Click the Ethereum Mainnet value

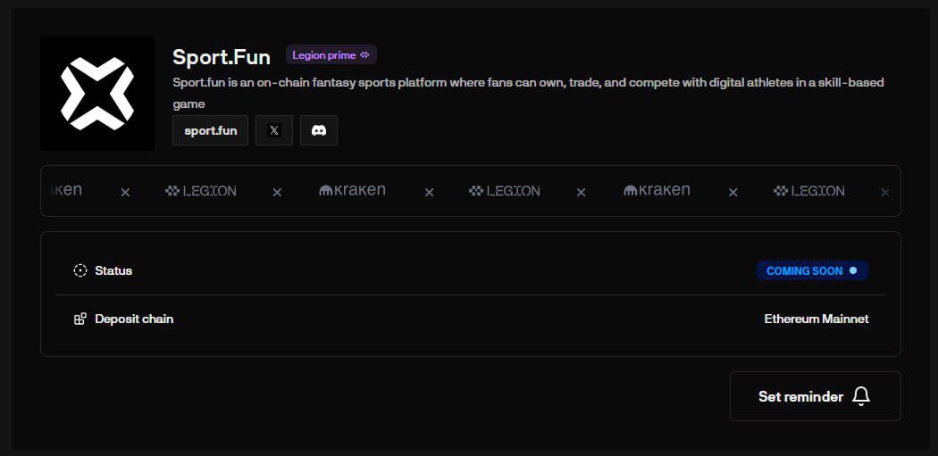816,319
